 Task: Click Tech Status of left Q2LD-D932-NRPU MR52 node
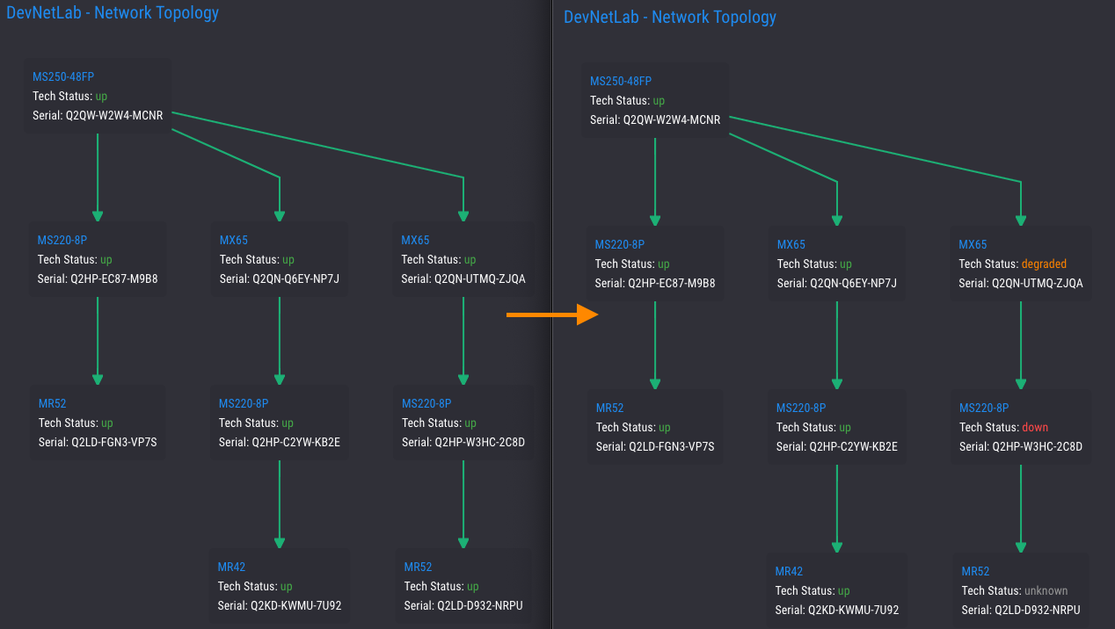[442, 586]
